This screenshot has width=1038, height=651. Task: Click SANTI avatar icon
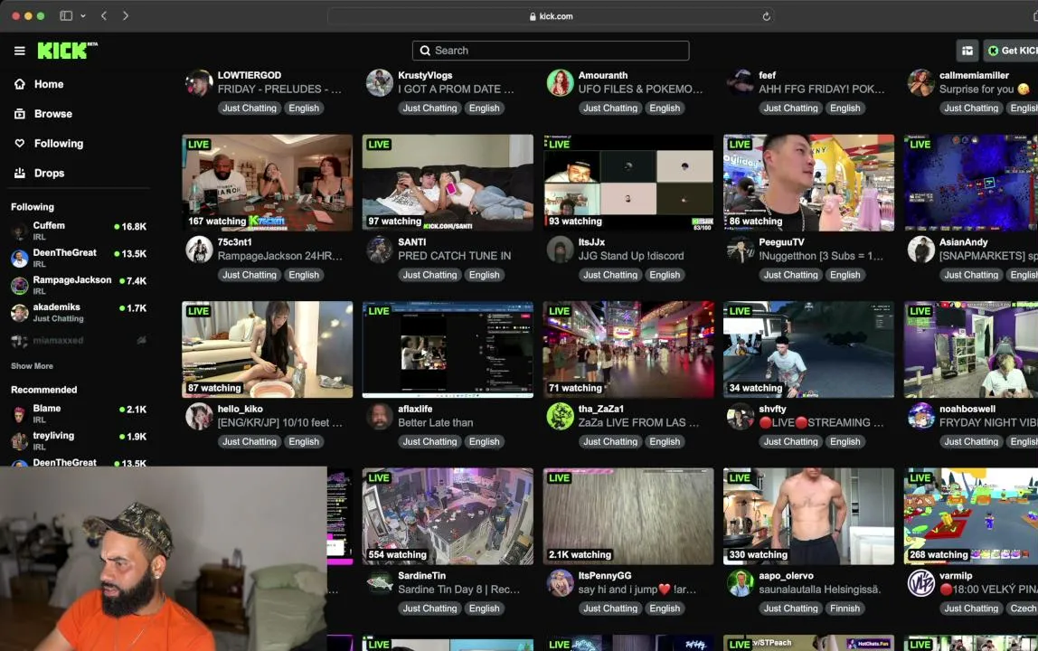(380, 250)
